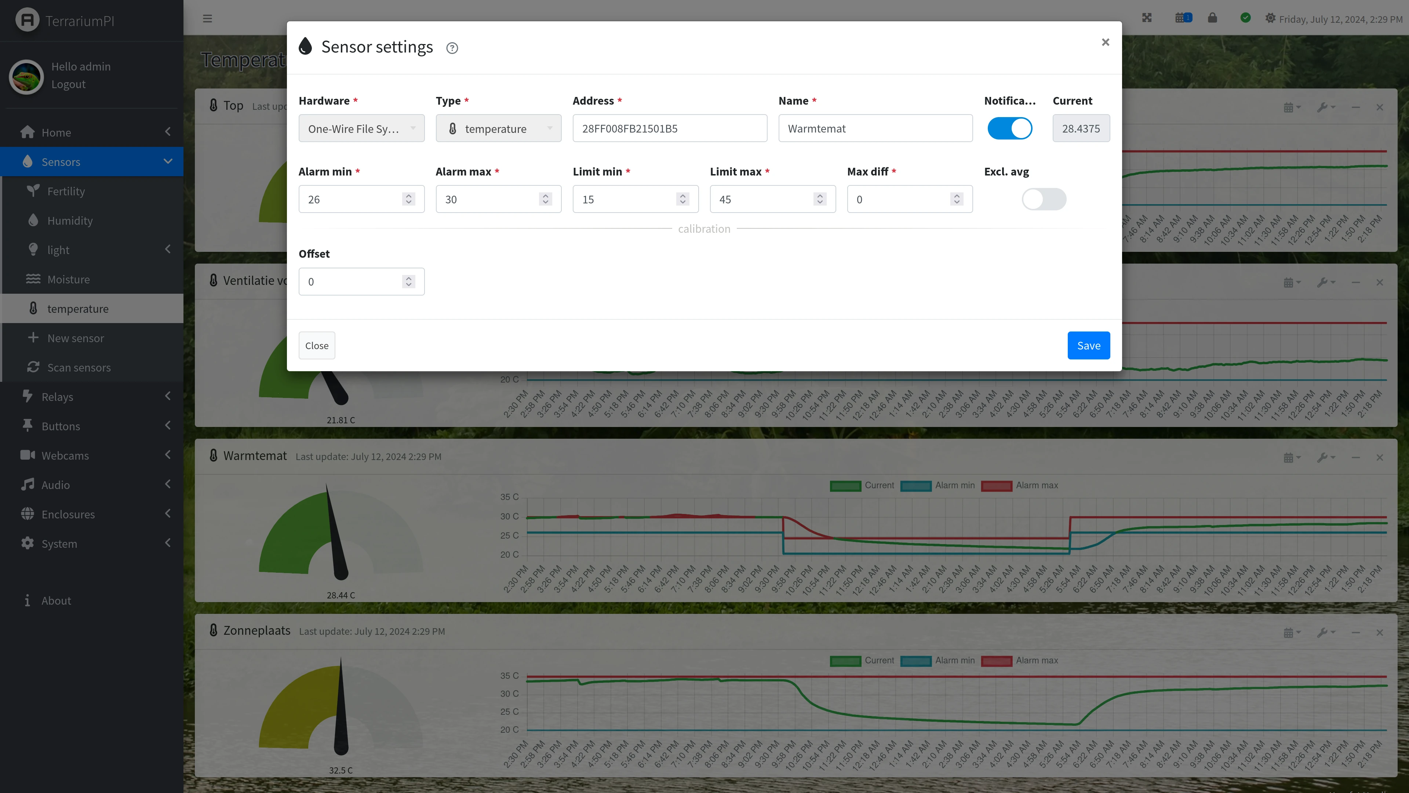1409x793 pixels.
Task: Open the Type temperature dropdown
Action: pyautogui.click(x=498, y=128)
